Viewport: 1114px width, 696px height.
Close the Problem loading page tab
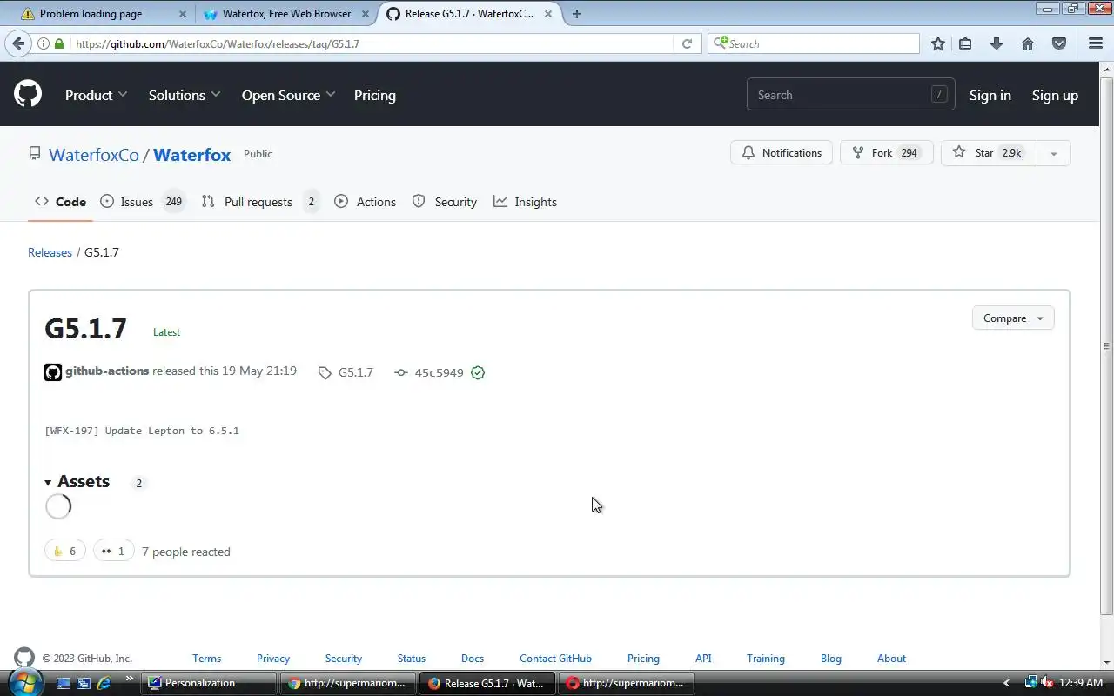coord(183,14)
